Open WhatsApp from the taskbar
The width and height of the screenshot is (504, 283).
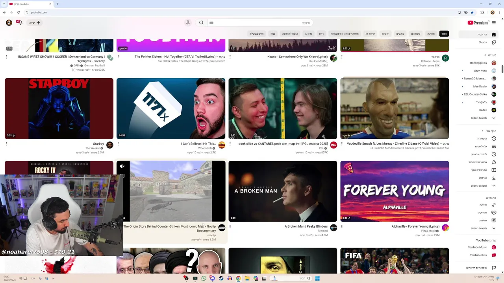coord(204,278)
